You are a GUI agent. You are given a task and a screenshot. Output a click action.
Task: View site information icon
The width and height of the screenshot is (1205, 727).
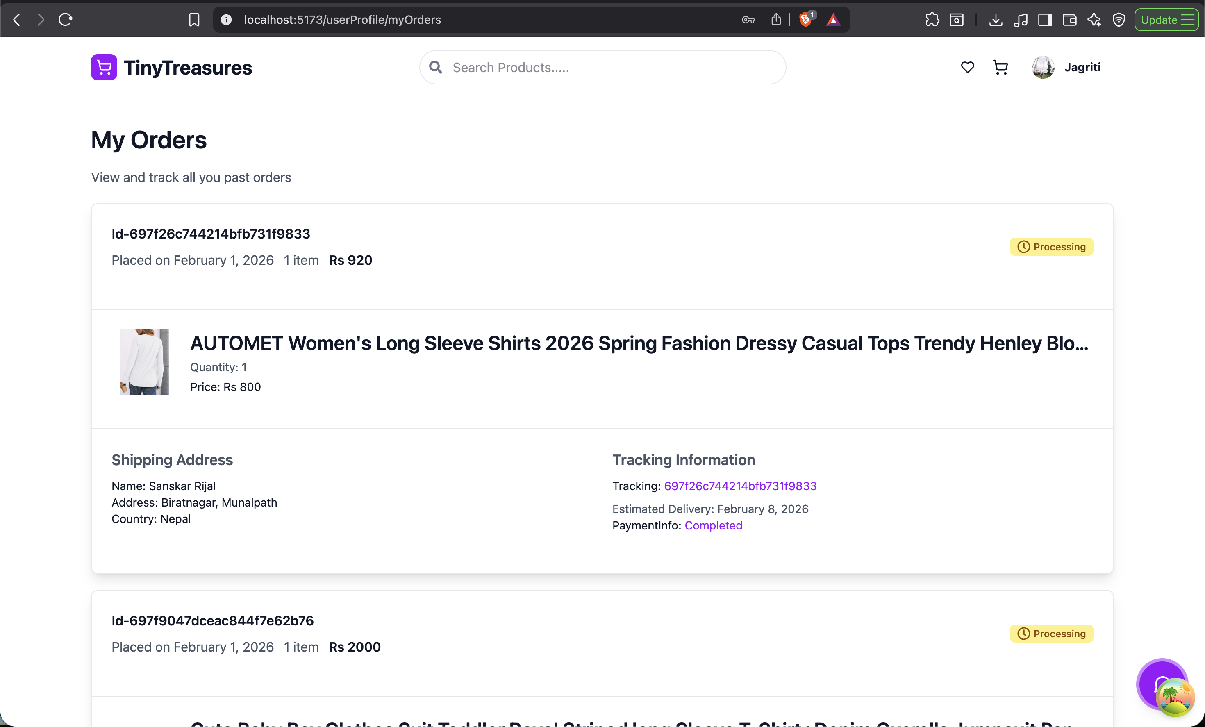pos(226,20)
